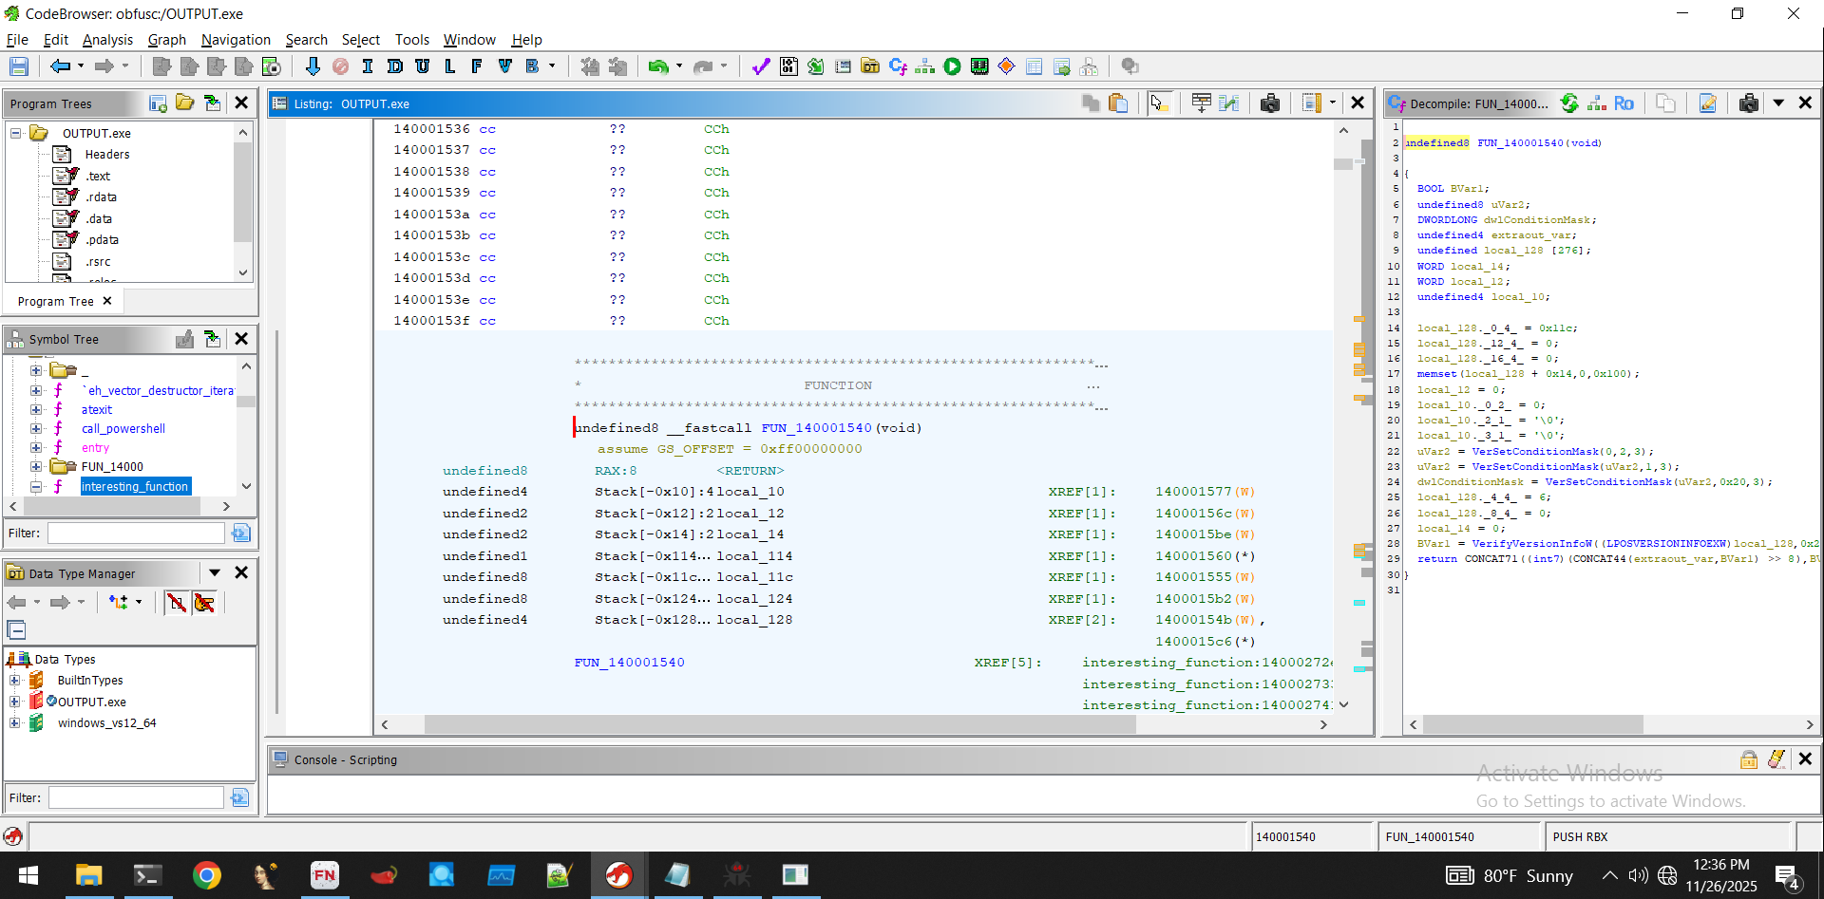Click the Save program icon
1824x899 pixels.
[x=18, y=66]
